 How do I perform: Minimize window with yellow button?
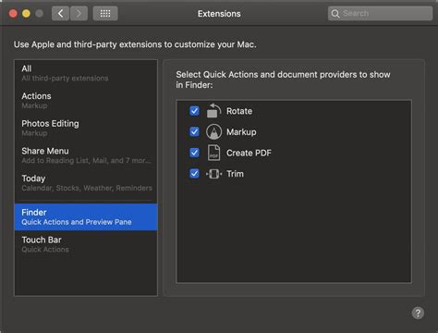click(x=26, y=14)
